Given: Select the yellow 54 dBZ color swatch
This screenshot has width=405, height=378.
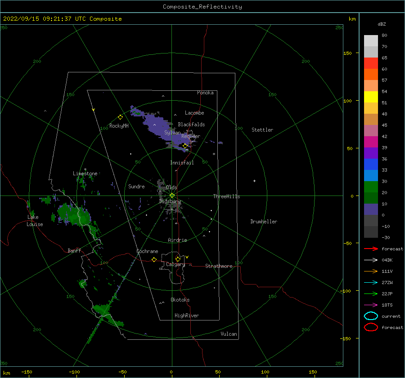Looking at the screenshot, I should pyautogui.click(x=371, y=97).
